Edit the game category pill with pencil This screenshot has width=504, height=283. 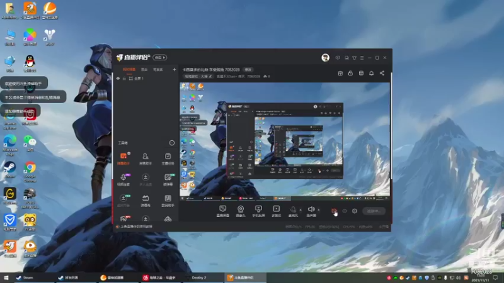click(x=198, y=76)
